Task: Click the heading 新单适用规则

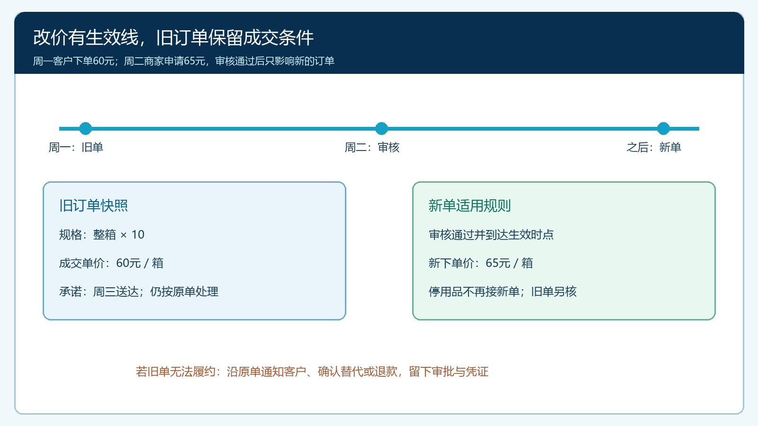Action: [469, 205]
